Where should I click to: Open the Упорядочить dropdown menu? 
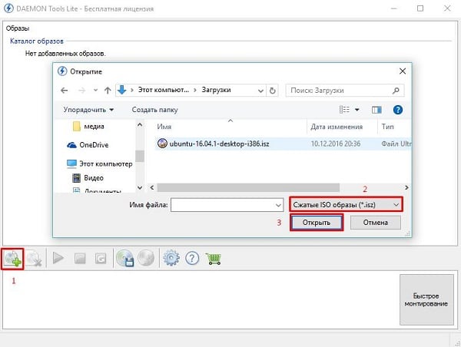coord(89,110)
